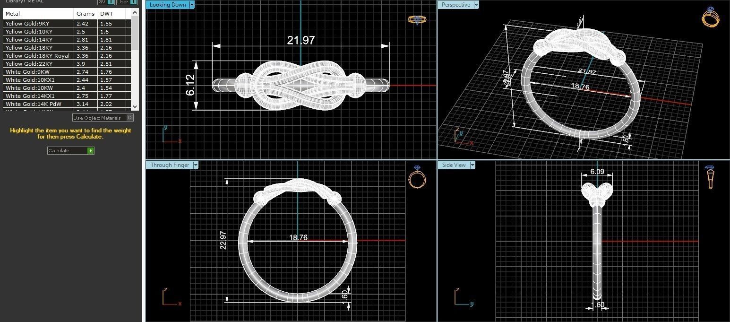Image resolution: width=730 pixels, height=322 pixels.
Task: Click the ring orientation icon in Looking Down viewport
Action: 417,20
